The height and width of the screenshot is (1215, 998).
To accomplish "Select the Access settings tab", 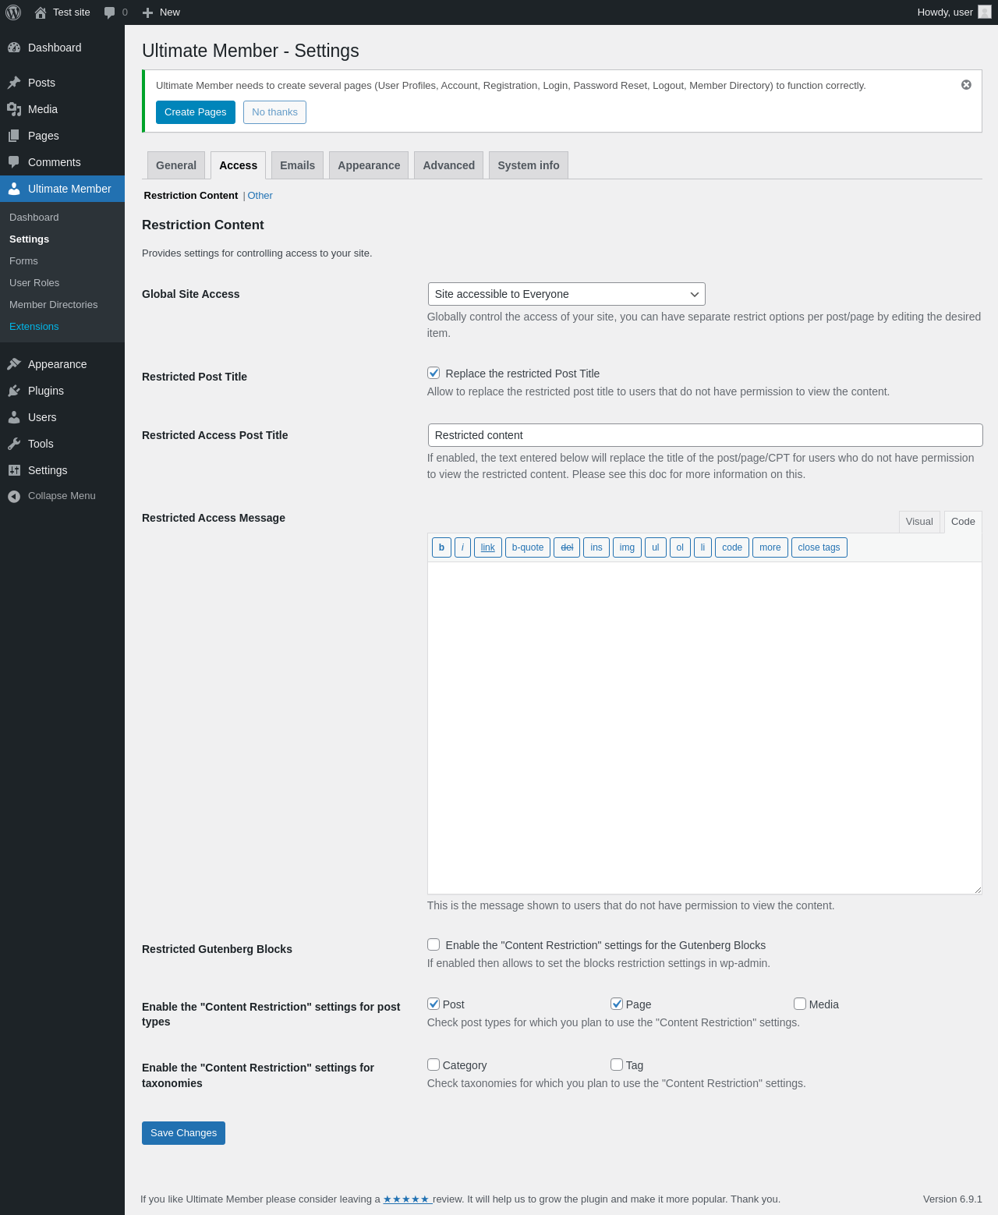I will [238, 165].
